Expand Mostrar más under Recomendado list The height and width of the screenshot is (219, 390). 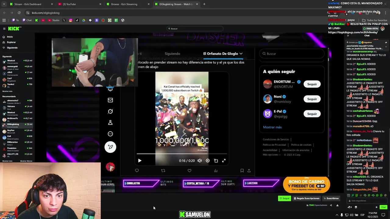pos(7,161)
